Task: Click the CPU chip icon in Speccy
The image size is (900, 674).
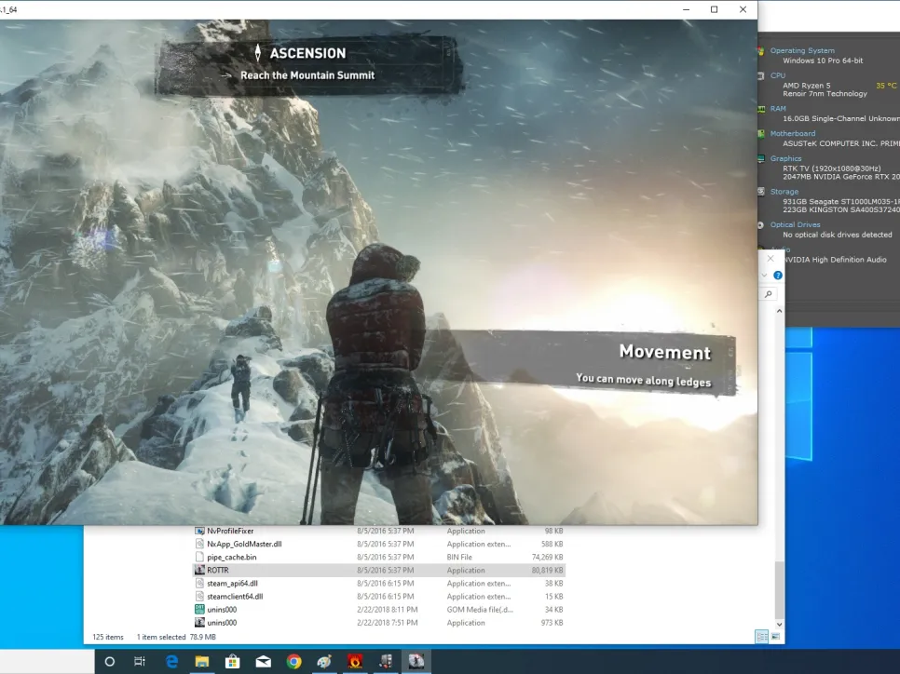Action: point(760,75)
